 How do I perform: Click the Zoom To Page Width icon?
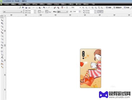99,8
